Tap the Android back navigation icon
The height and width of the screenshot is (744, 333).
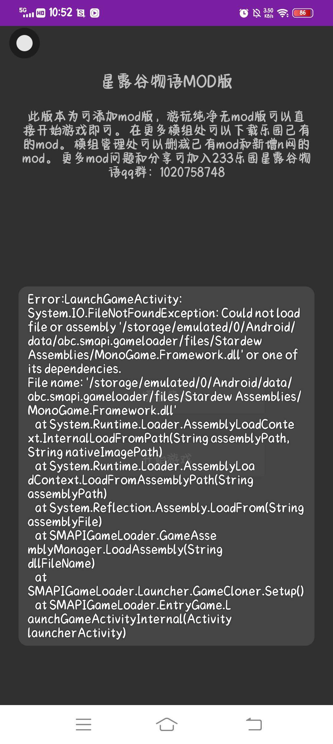tap(254, 724)
